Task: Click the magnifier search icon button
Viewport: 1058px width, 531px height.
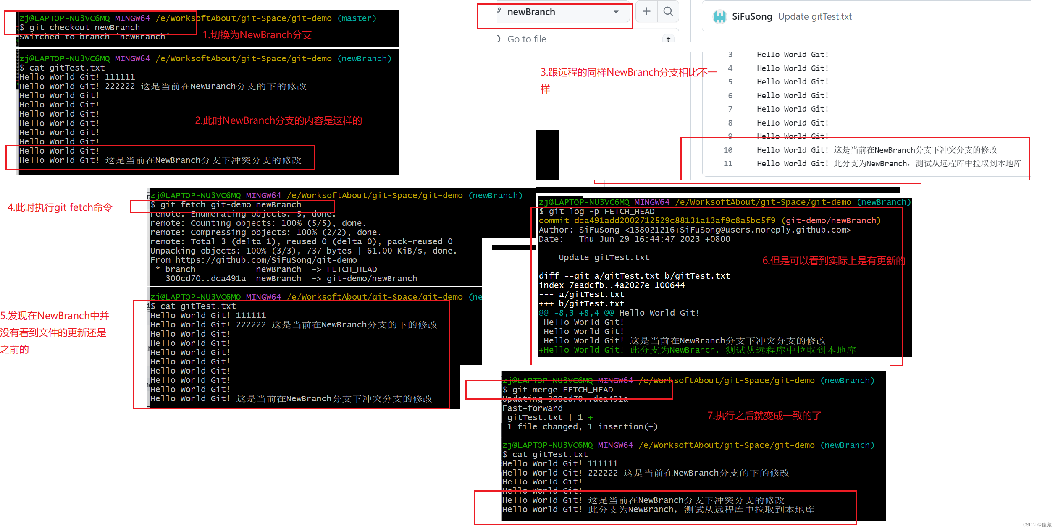Action: tap(668, 11)
